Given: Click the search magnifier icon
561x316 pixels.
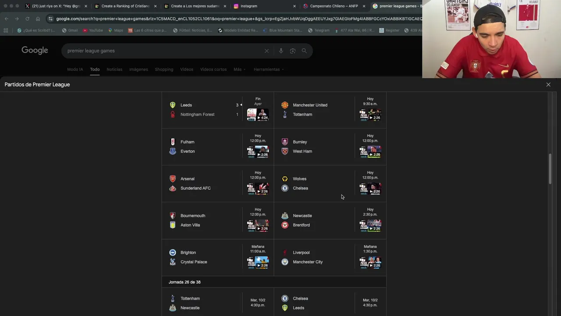Looking at the screenshot, I should tap(304, 51).
